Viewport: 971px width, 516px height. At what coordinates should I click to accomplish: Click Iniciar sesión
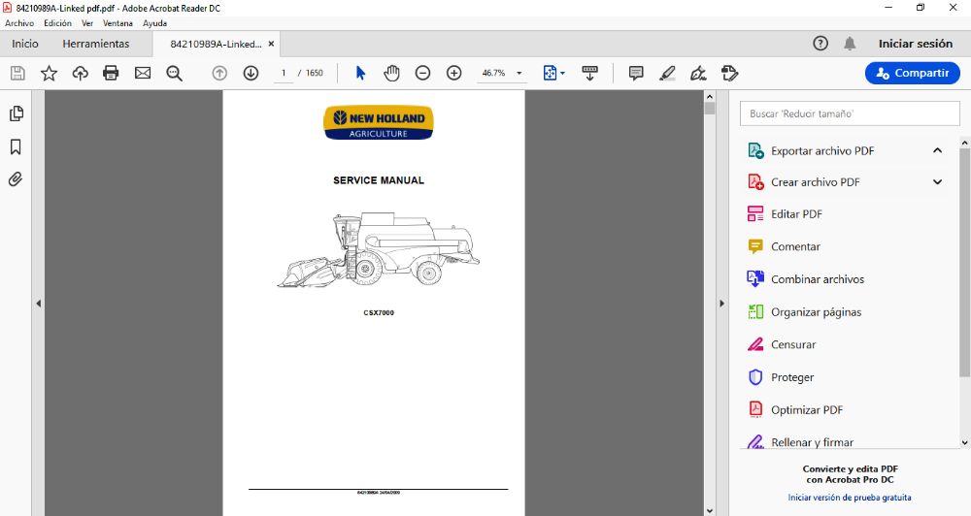point(916,44)
